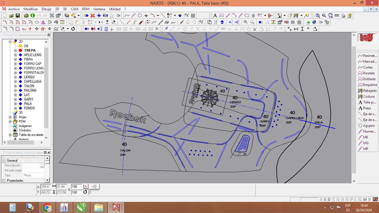The image size is (379, 213).
Task: Open the Utilidad menu
Action: 115,9
